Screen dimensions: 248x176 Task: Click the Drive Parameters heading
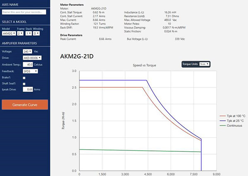pos(71,35)
